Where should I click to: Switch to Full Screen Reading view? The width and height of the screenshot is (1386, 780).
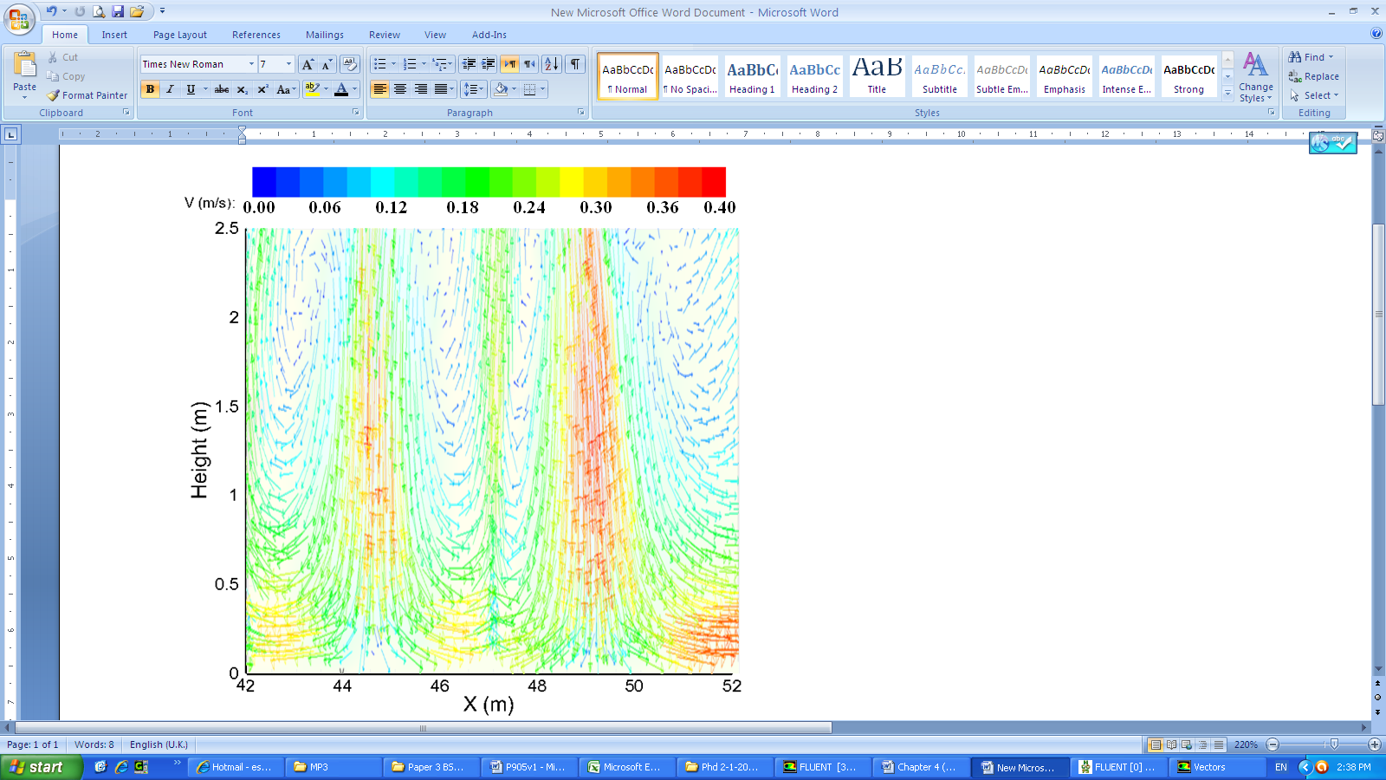coord(1171,744)
